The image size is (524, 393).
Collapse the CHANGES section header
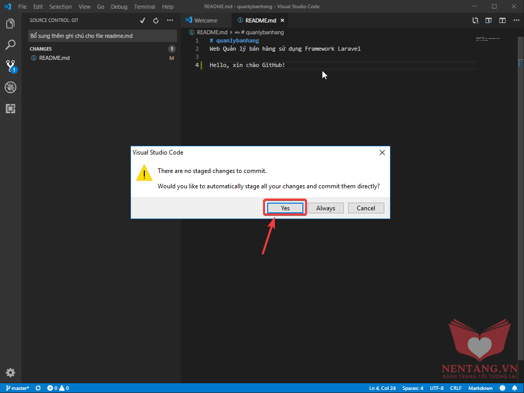(41, 49)
